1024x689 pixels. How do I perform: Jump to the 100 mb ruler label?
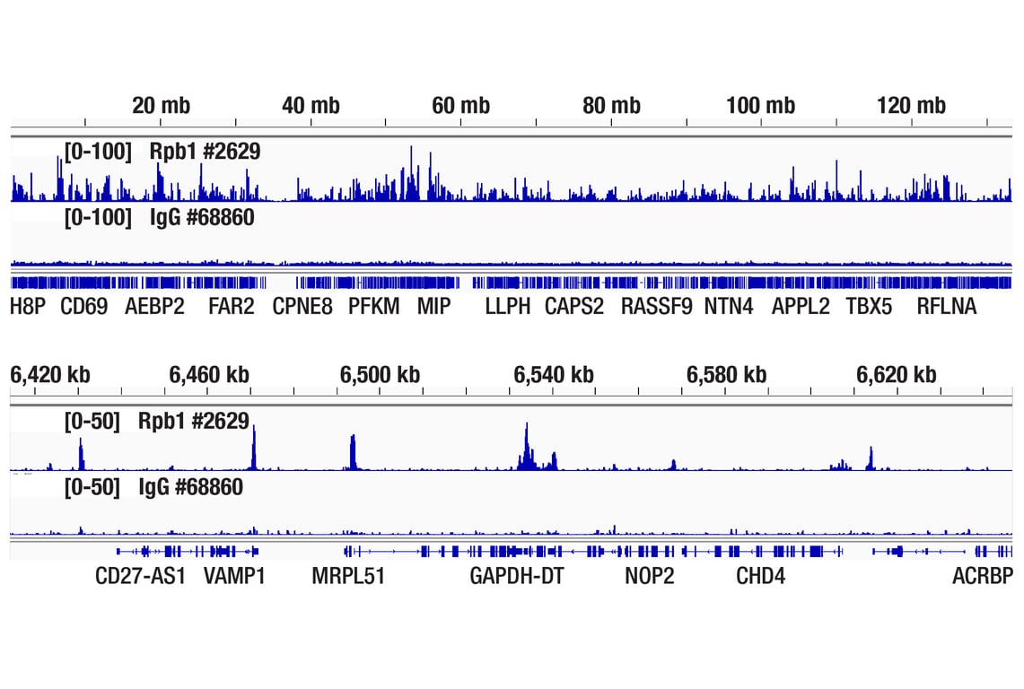(x=760, y=106)
